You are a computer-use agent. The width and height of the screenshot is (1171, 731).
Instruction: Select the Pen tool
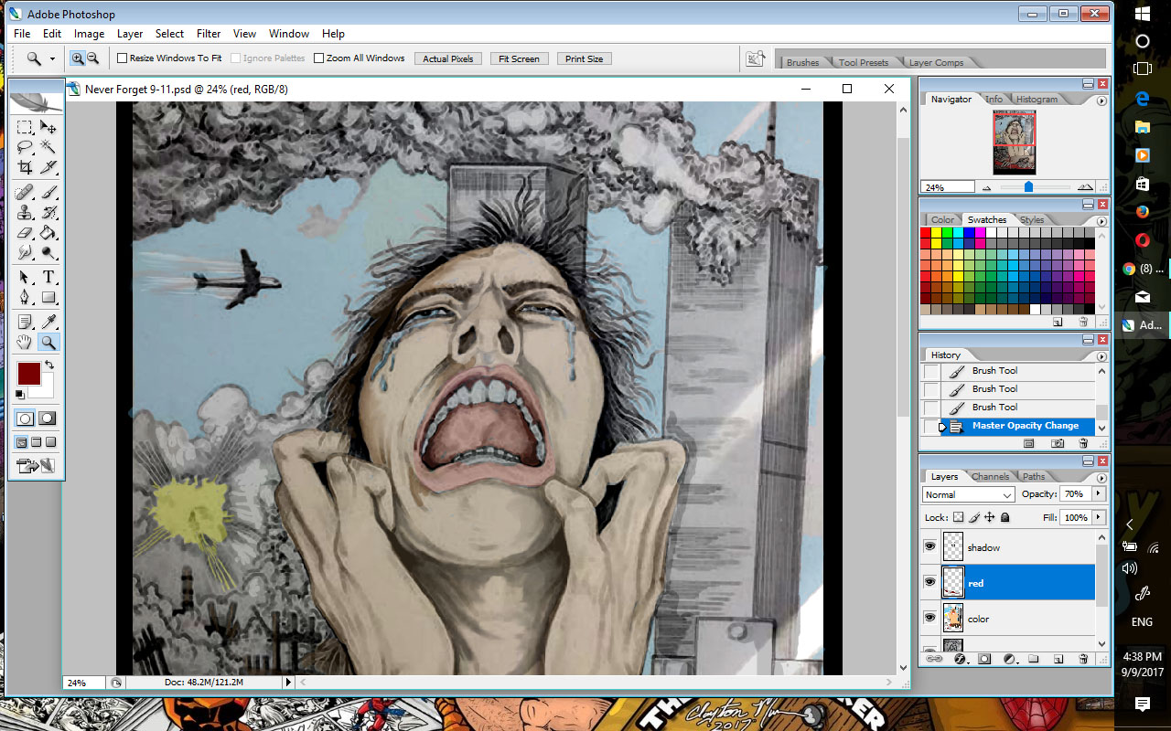pos(25,298)
